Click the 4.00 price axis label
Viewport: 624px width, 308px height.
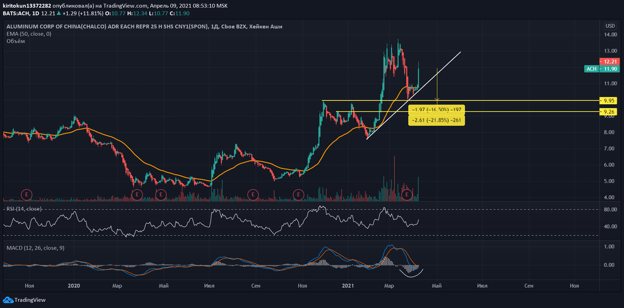click(609, 198)
